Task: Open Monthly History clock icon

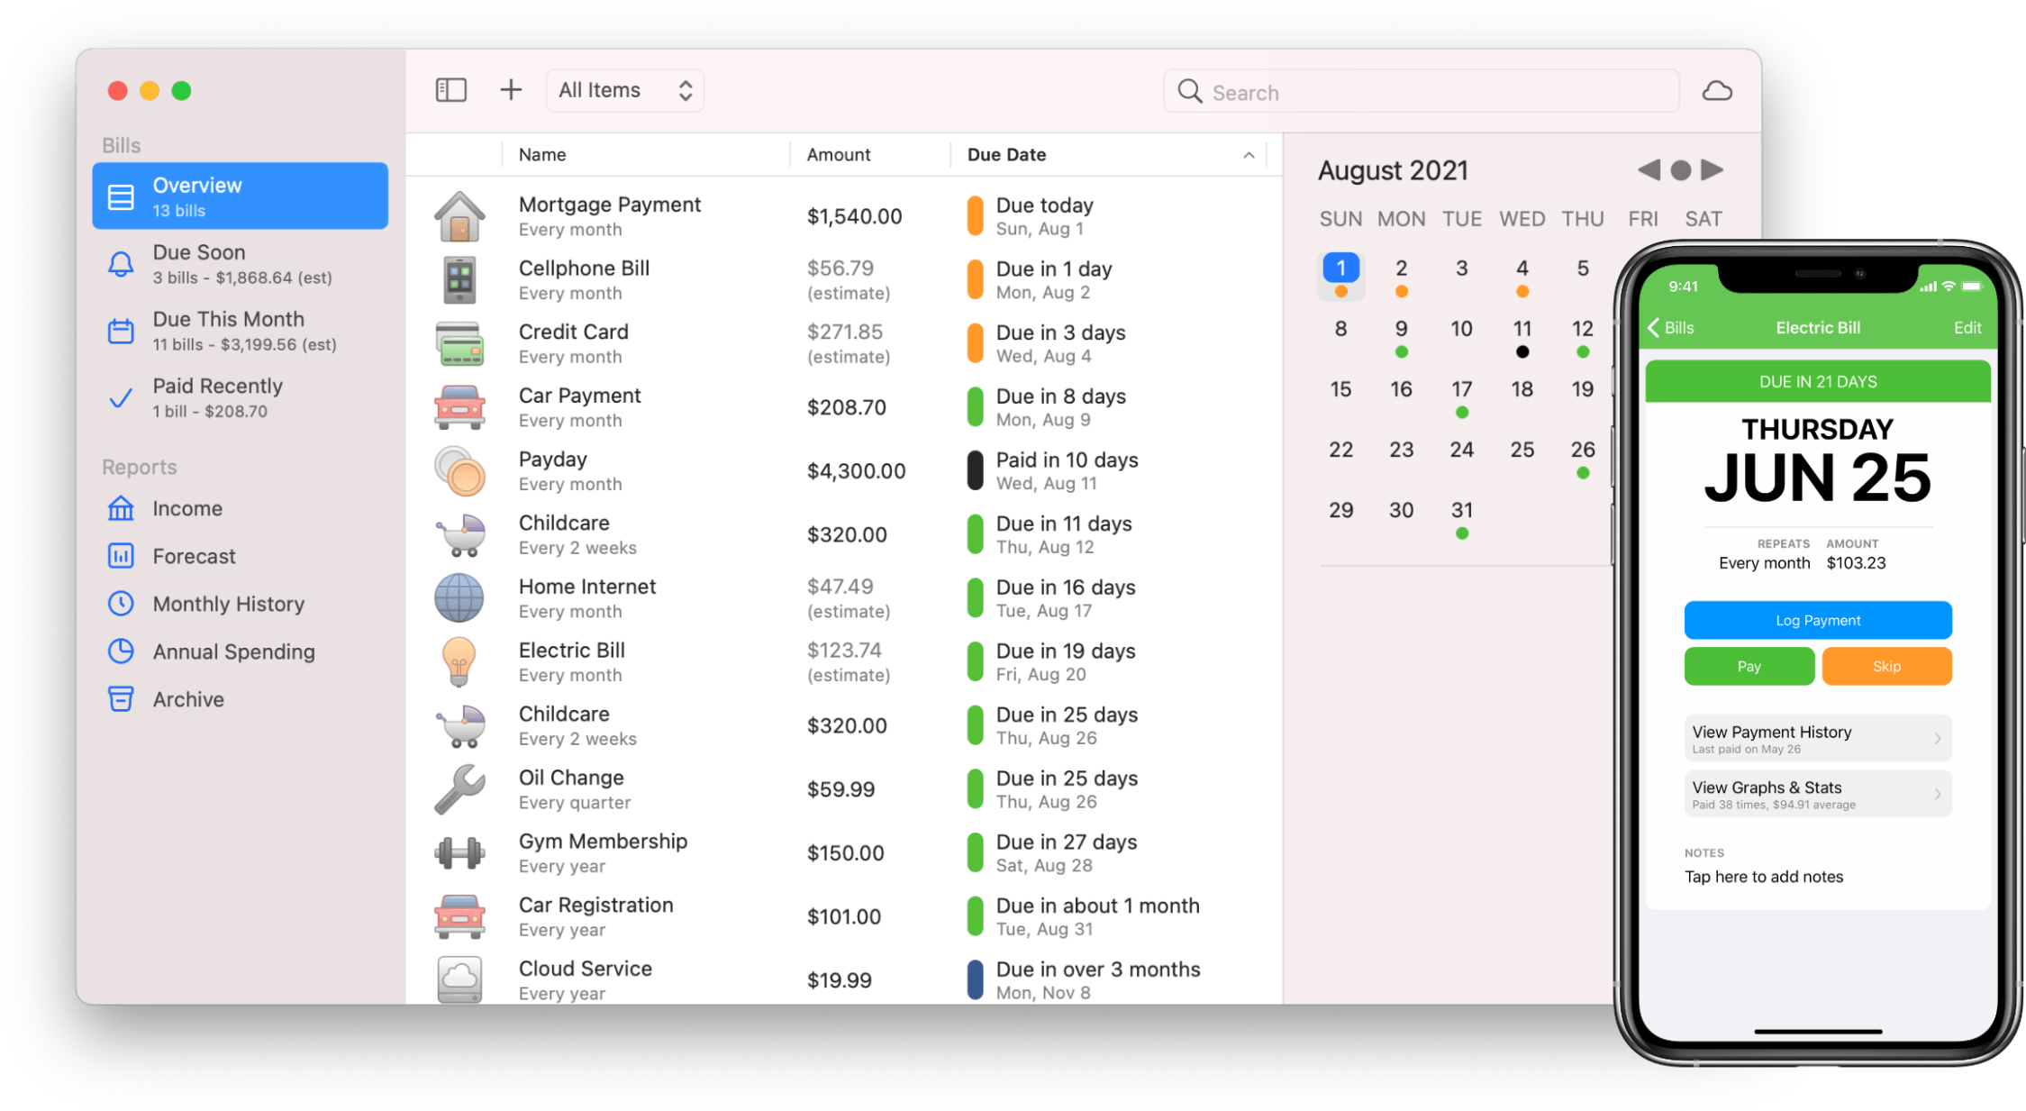Action: pyautogui.click(x=121, y=604)
